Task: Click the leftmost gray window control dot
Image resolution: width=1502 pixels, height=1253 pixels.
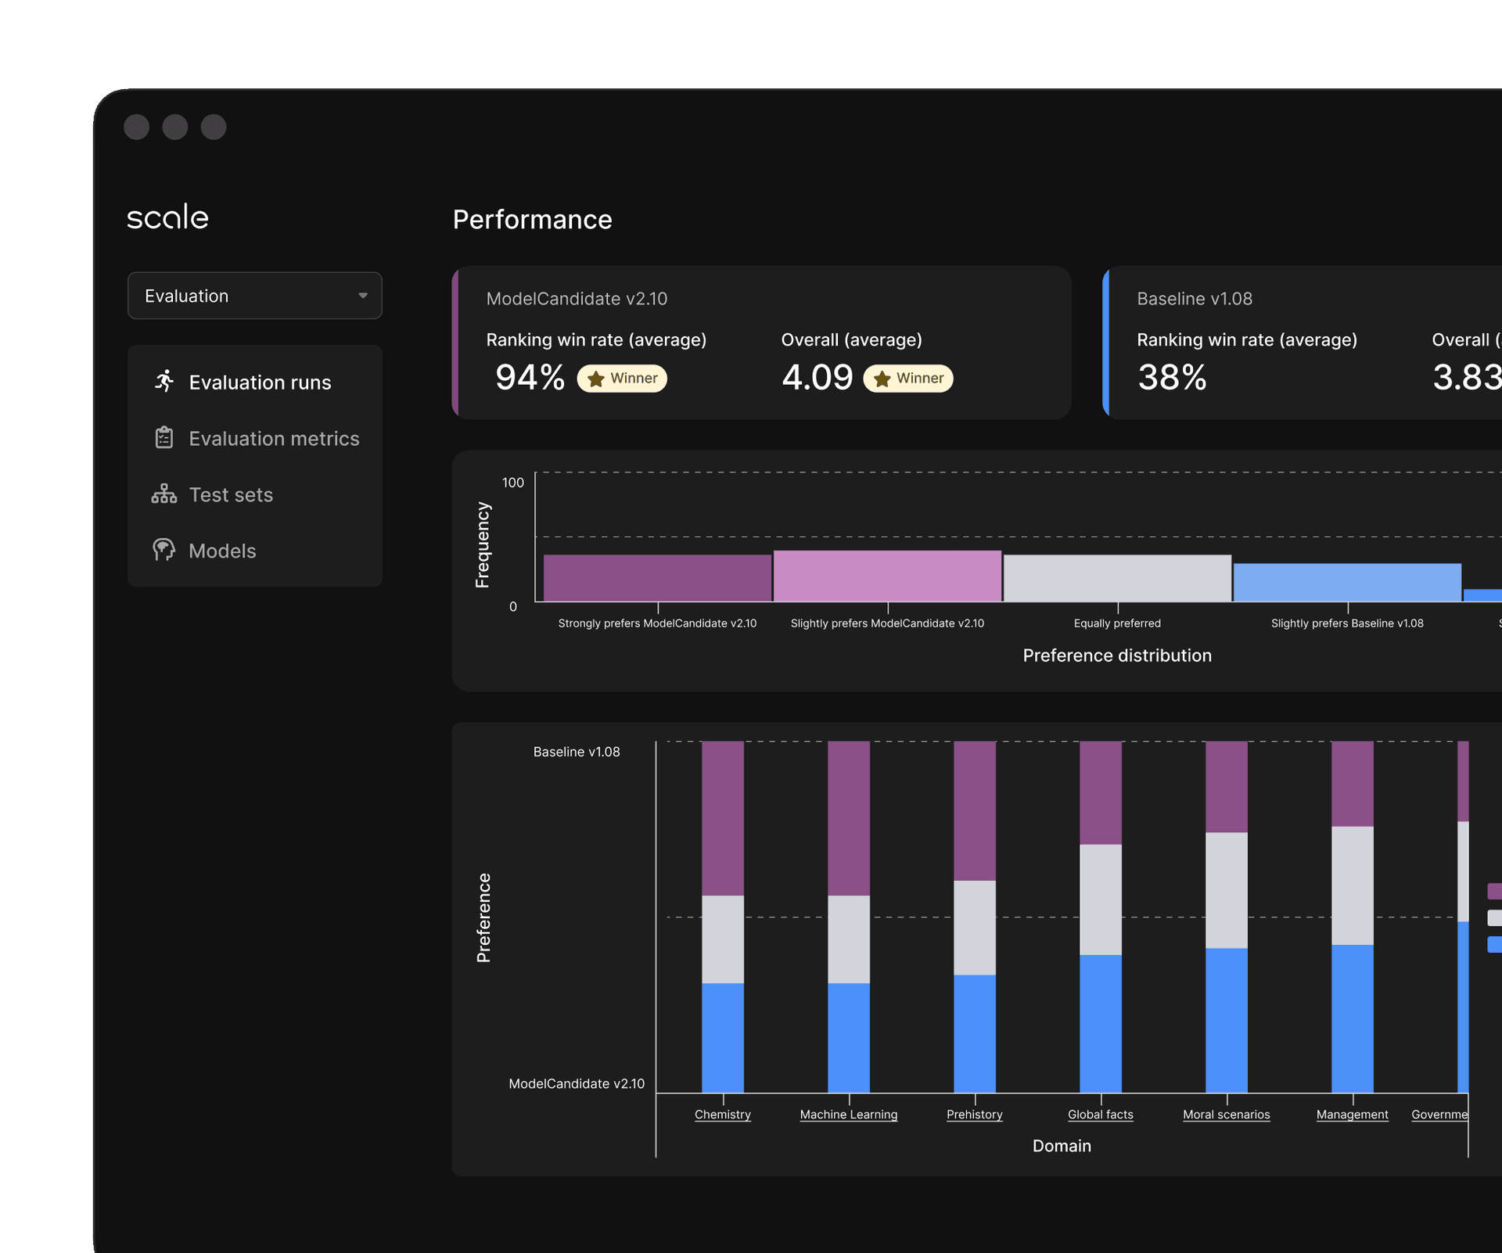Action: (x=136, y=127)
